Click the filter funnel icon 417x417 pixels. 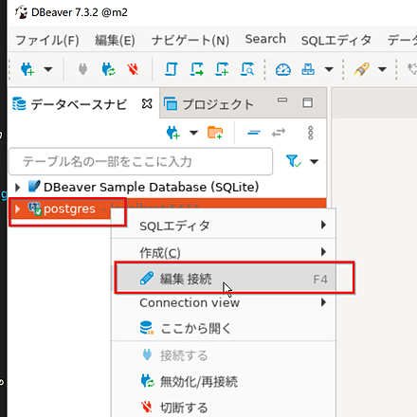coord(293,161)
